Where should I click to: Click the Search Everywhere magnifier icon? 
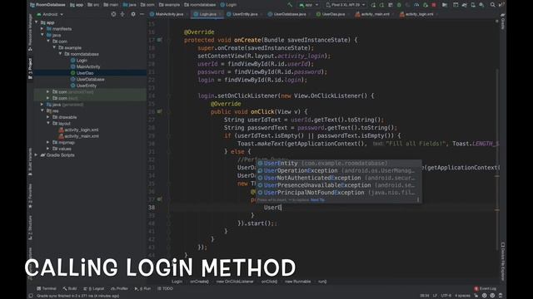coord(492,5)
